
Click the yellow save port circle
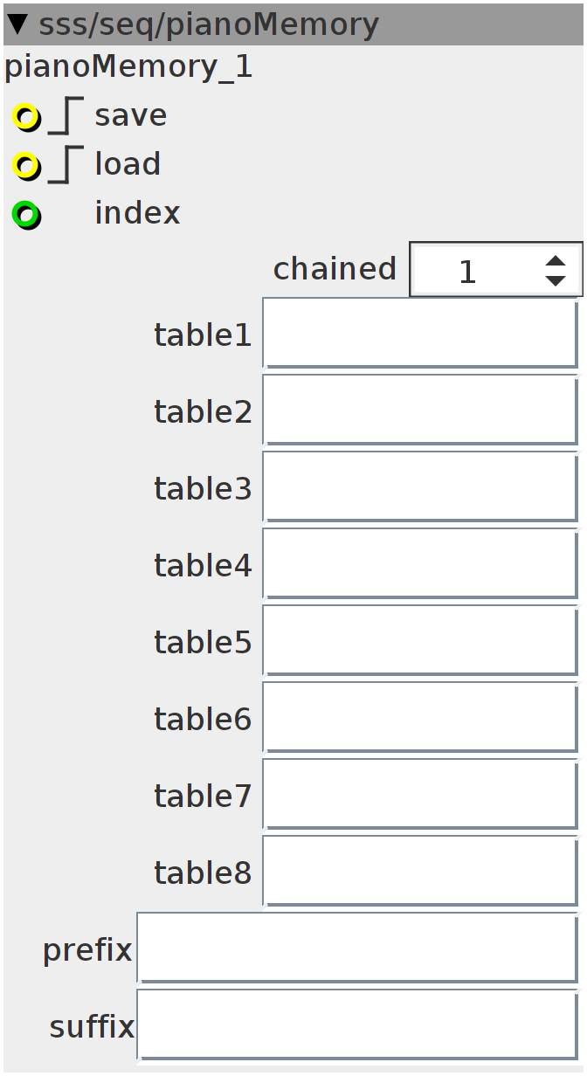[x=26, y=116]
